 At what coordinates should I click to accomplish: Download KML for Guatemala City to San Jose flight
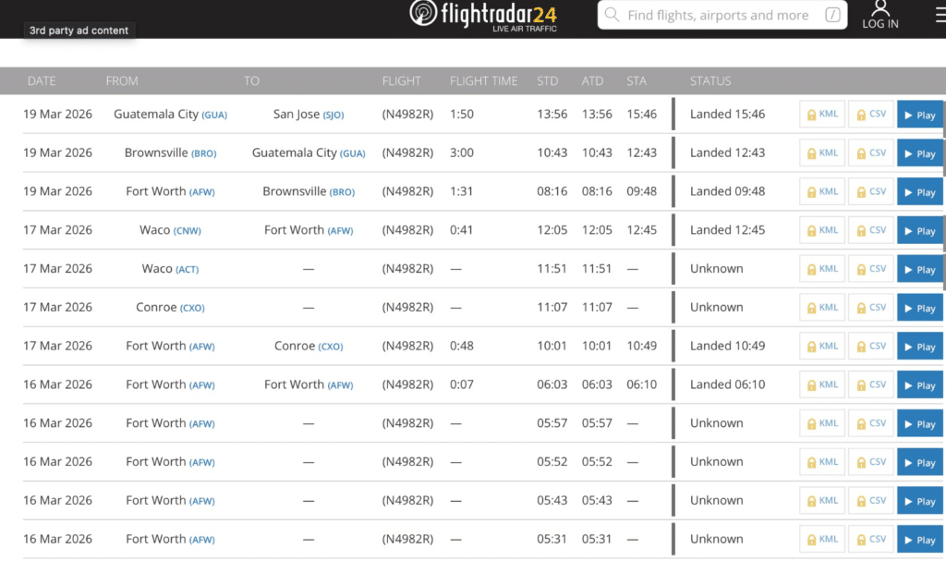tap(822, 115)
